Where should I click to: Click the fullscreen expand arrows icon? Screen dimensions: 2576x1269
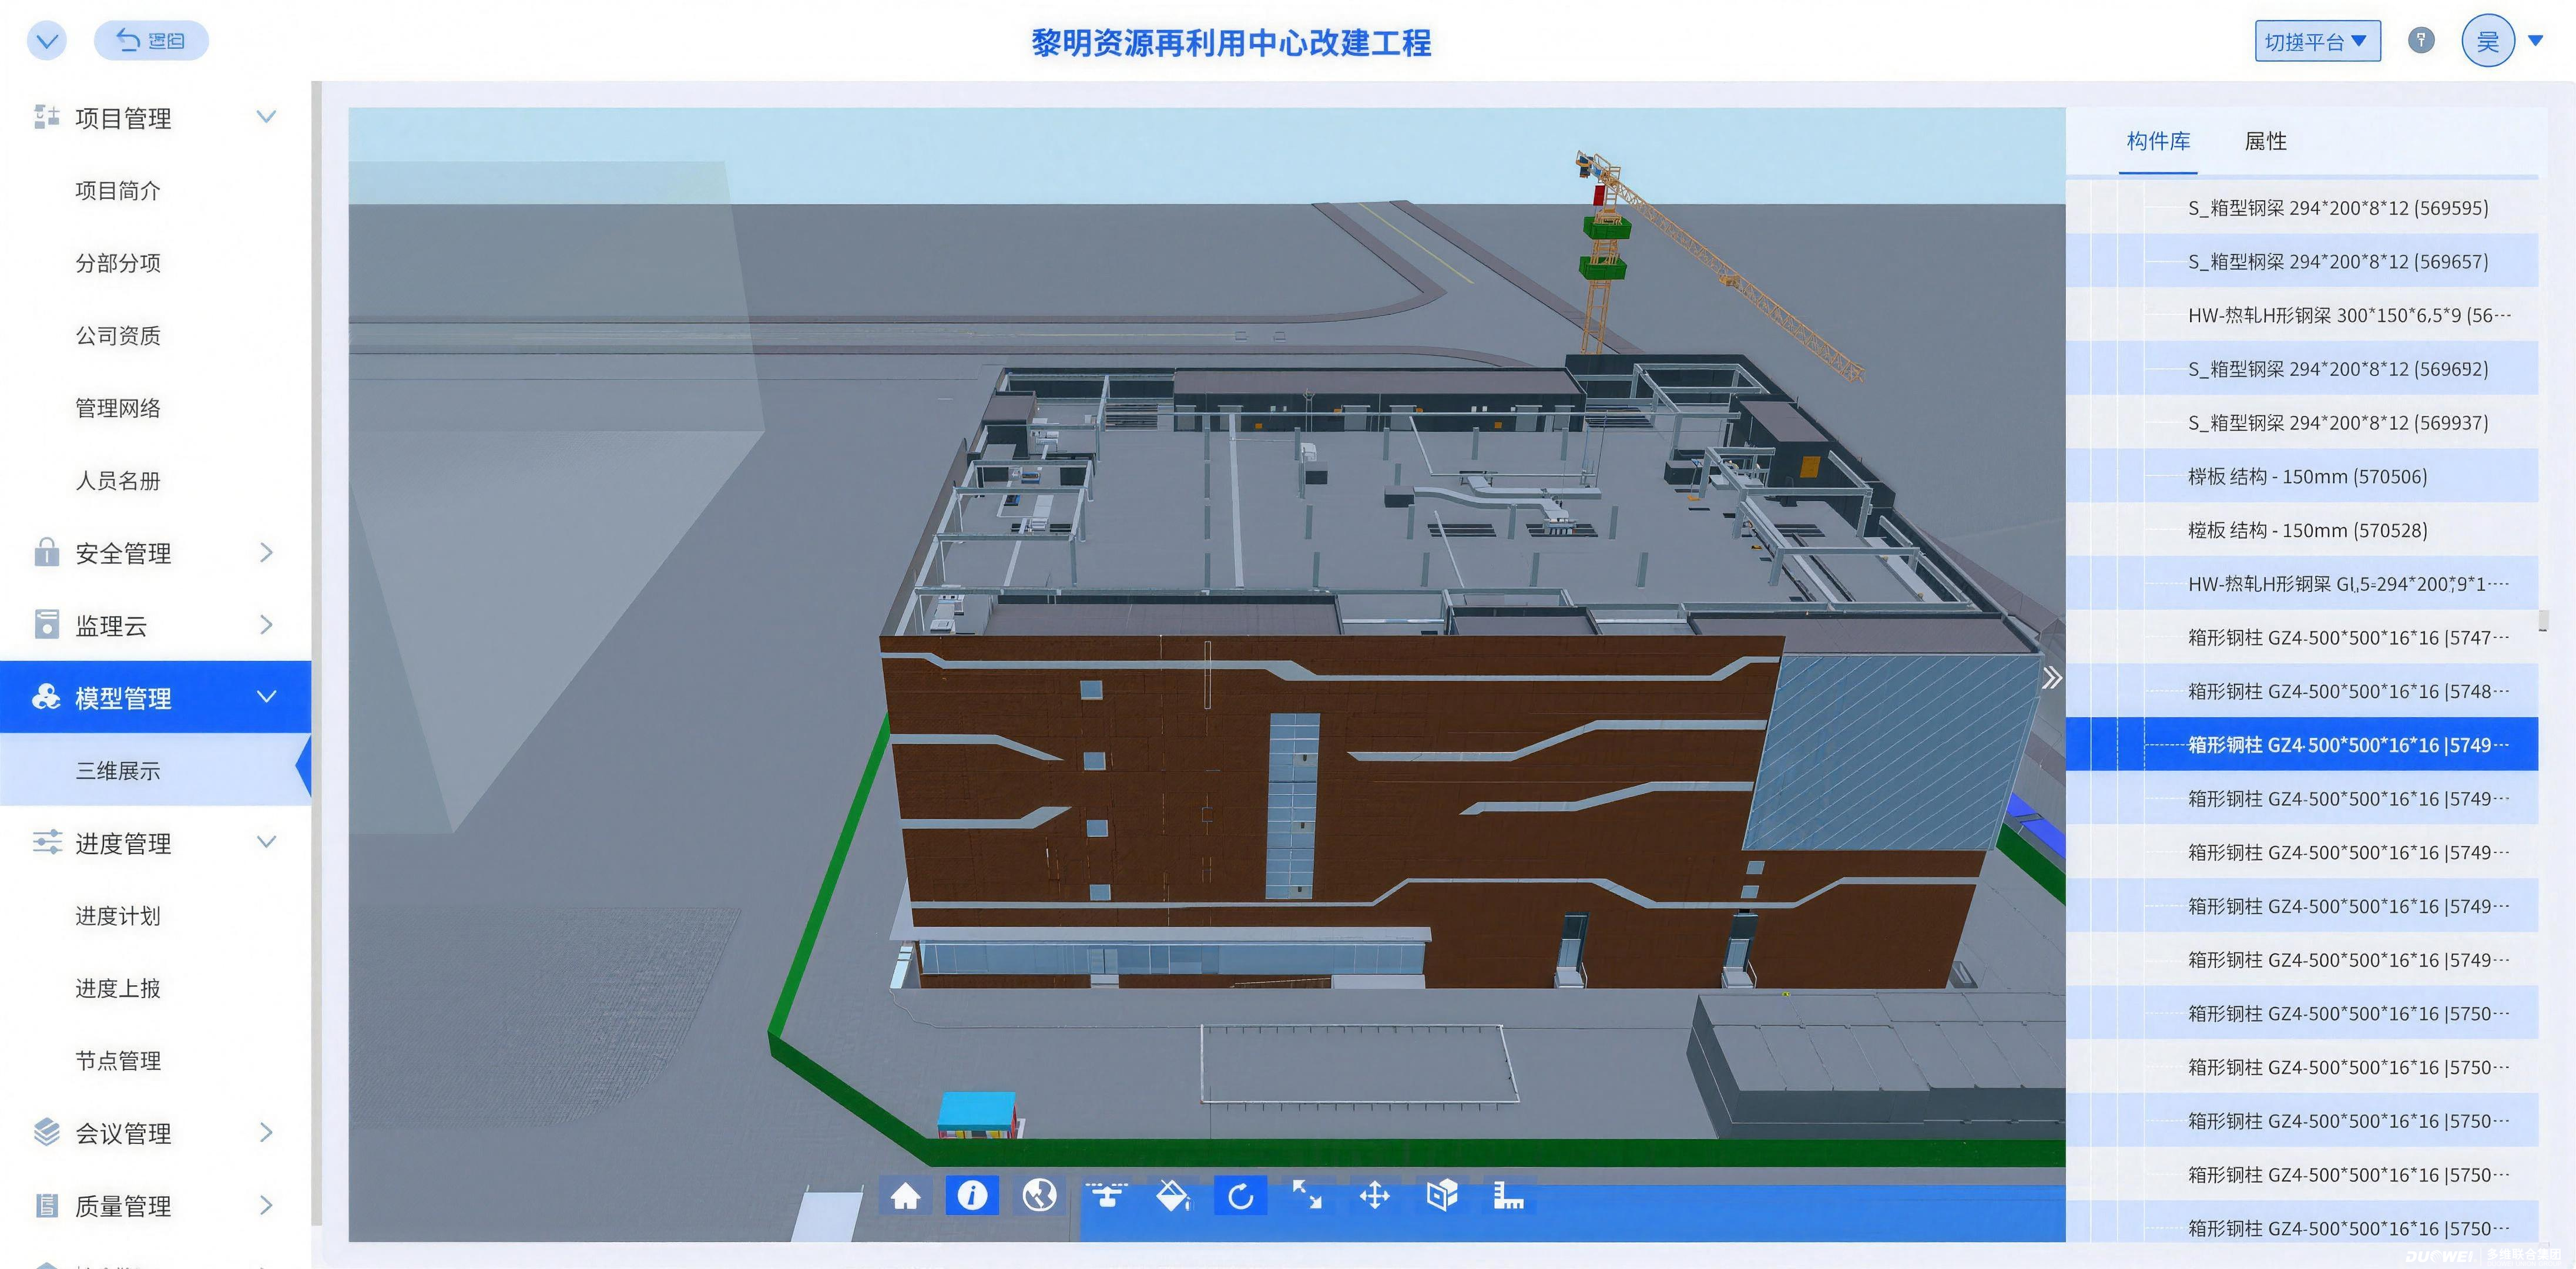click(x=1307, y=1196)
